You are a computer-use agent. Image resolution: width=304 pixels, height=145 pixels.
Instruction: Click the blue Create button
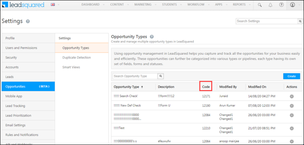point(292,76)
